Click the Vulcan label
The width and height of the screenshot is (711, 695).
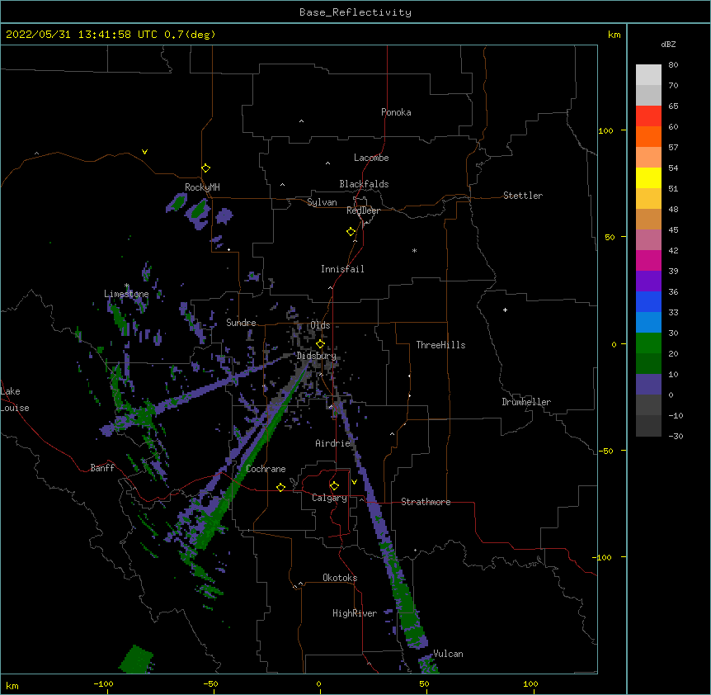pos(448,654)
